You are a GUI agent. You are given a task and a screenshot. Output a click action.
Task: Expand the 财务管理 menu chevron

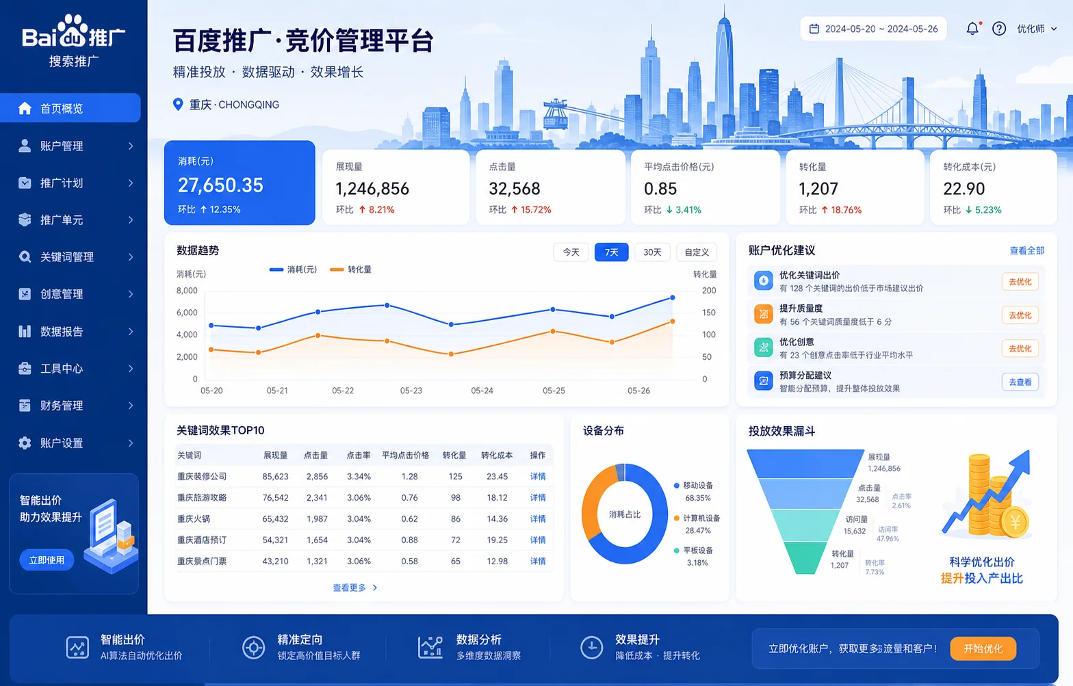point(131,405)
